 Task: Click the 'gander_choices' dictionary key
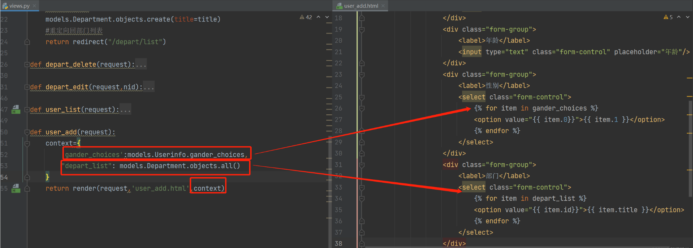click(94, 155)
